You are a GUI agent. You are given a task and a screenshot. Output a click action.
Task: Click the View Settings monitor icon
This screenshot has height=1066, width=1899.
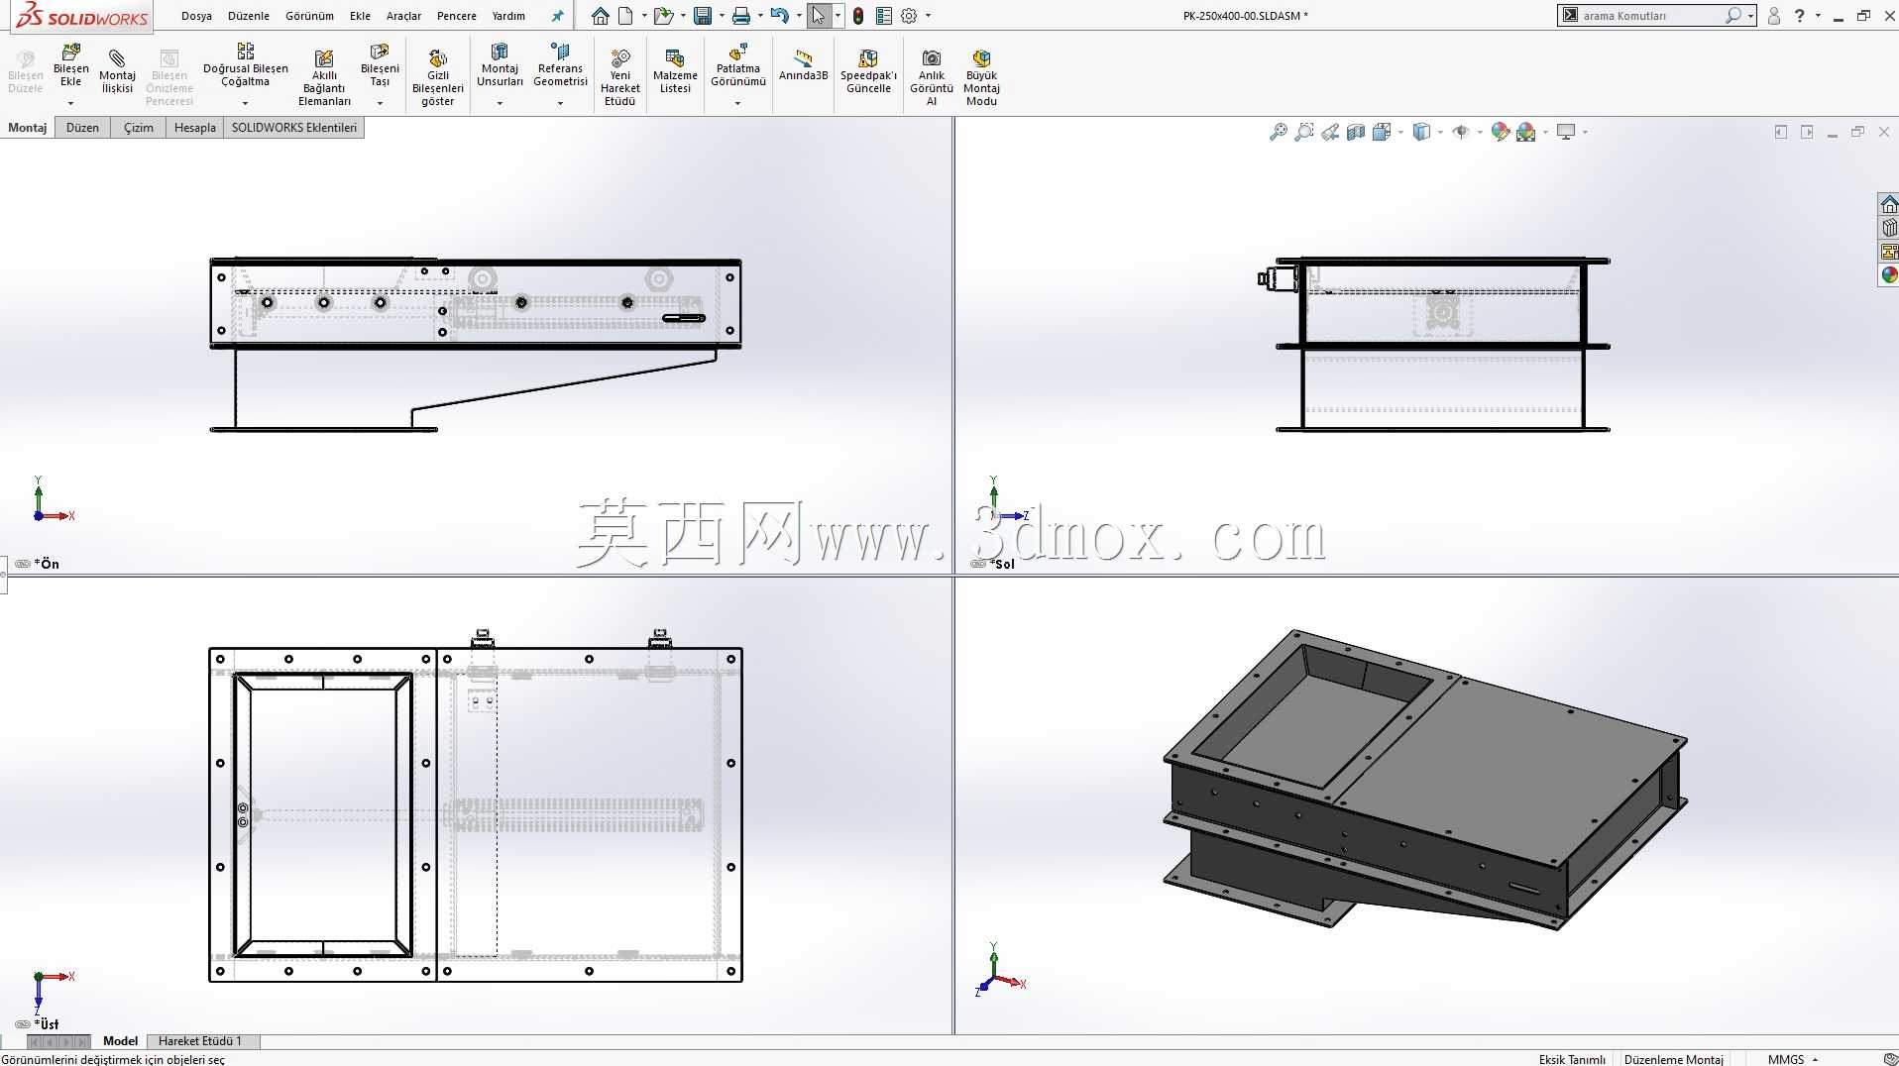pyautogui.click(x=1566, y=132)
